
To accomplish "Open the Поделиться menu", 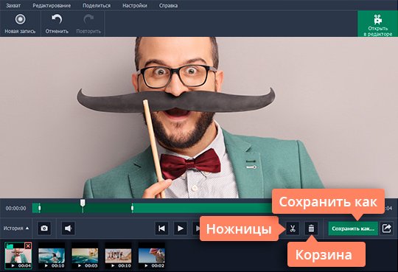I will point(97,6).
